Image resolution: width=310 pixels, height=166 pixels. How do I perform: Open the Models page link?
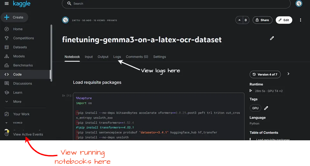point(19,56)
